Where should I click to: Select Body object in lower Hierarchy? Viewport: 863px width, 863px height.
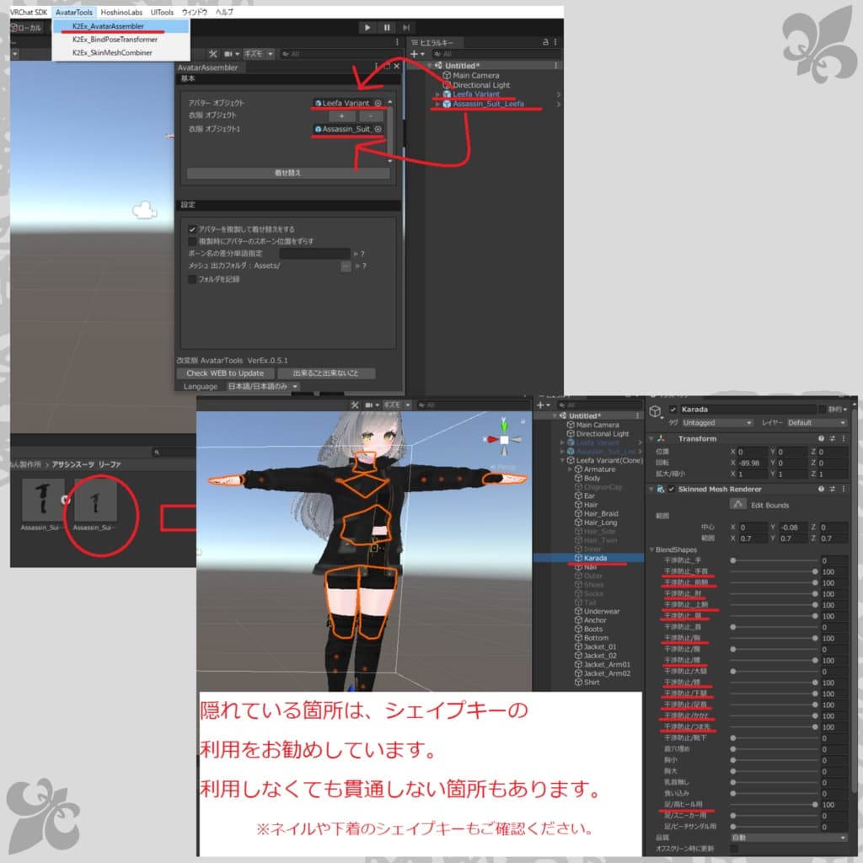pos(592,479)
